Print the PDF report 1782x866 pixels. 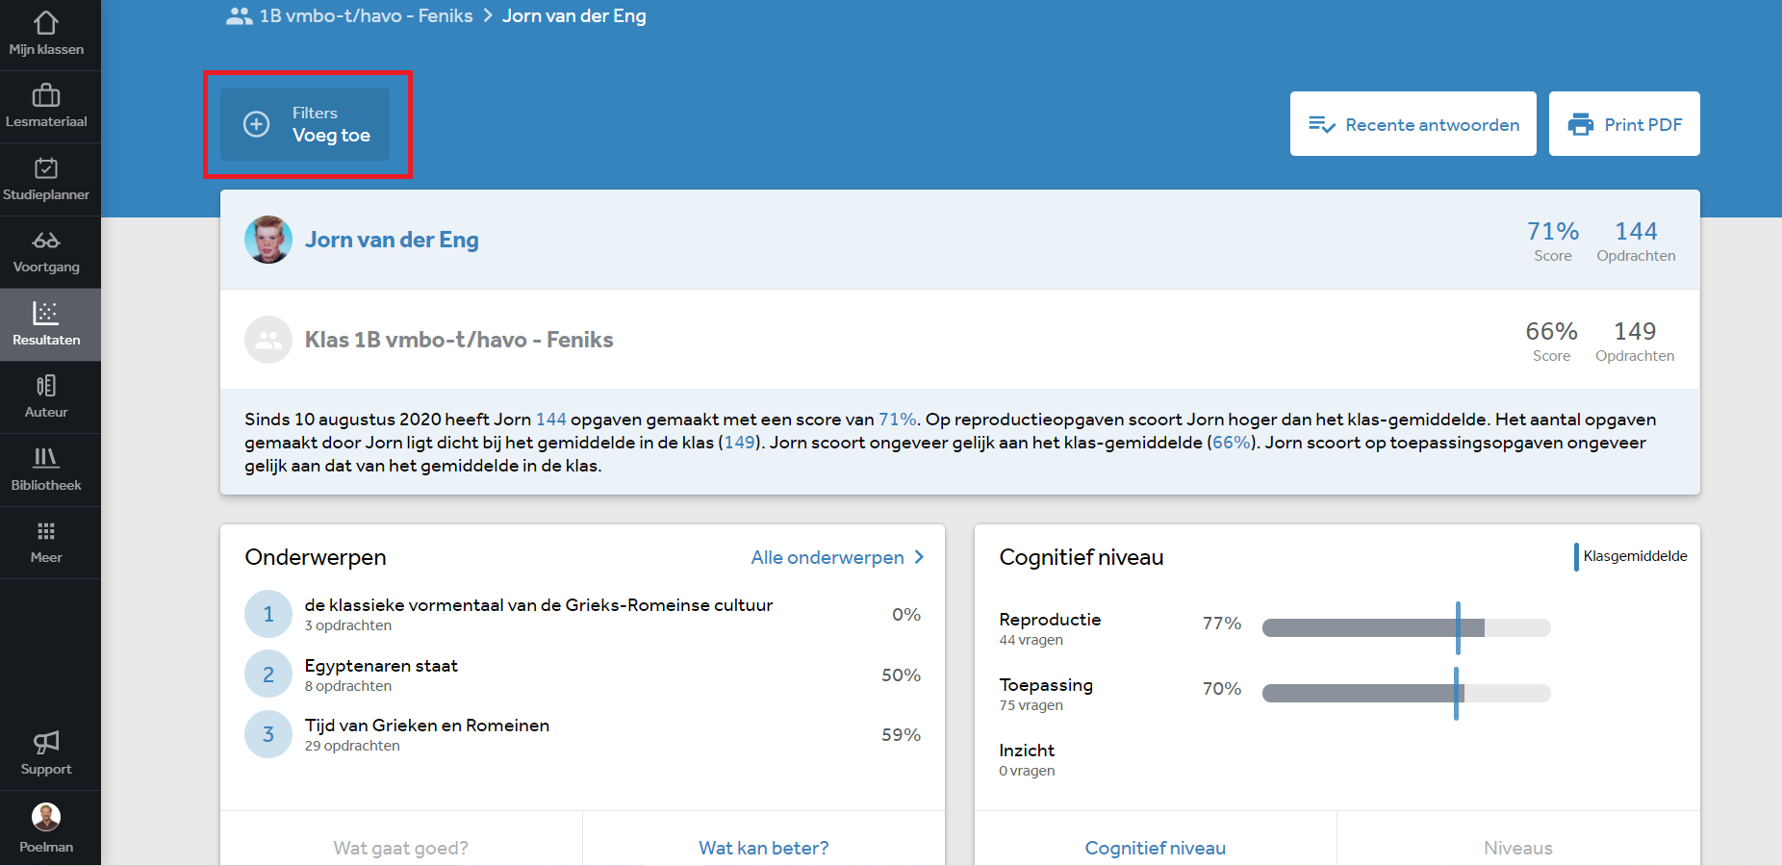coord(1624,124)
